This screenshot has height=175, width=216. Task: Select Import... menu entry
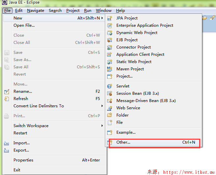pyautogui.click(x=54, y=143)
